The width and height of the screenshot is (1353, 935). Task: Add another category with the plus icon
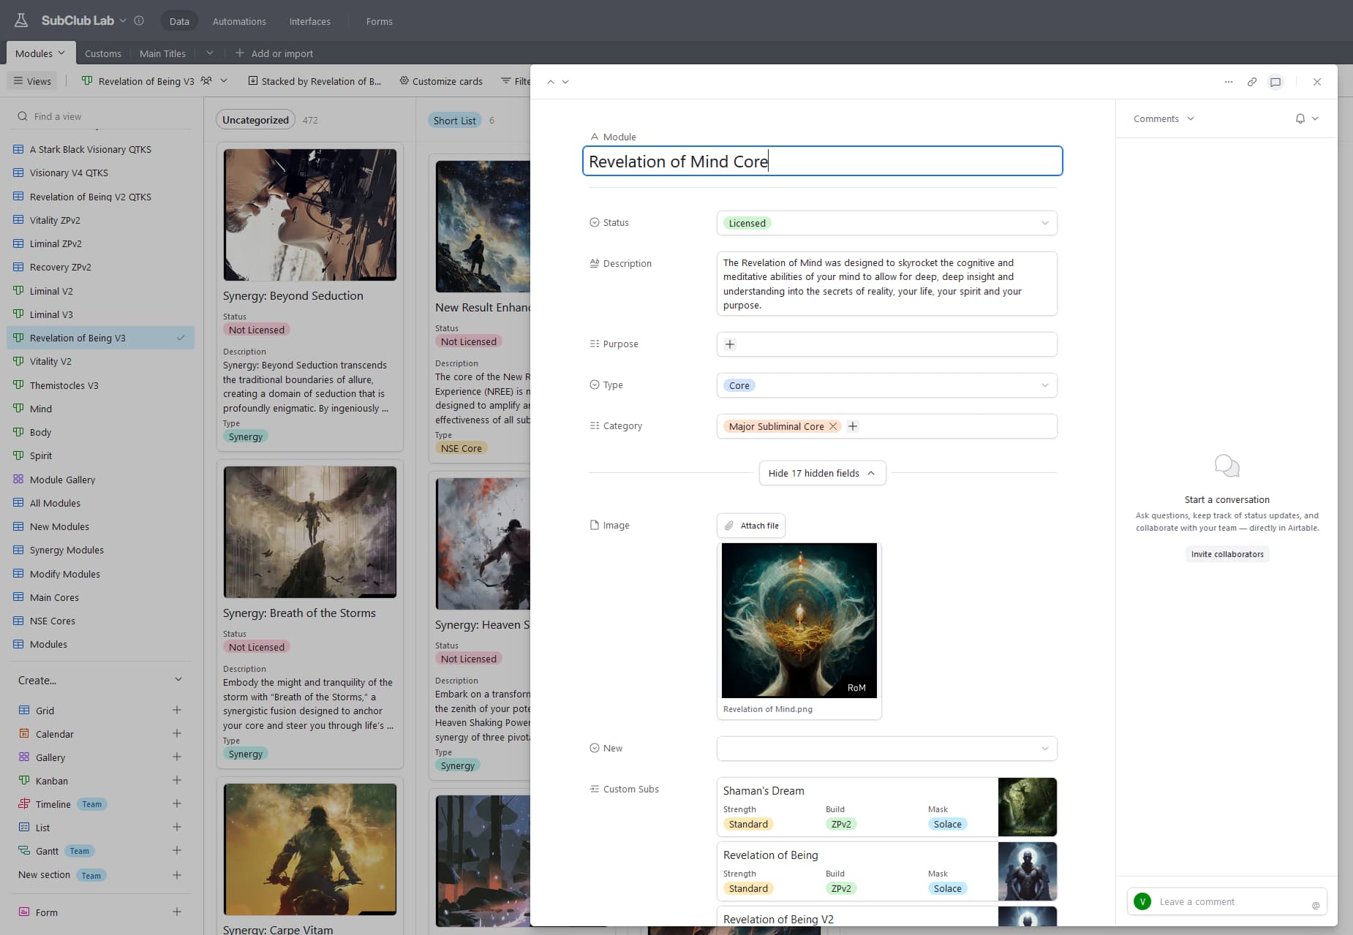[x=853, y=426]
